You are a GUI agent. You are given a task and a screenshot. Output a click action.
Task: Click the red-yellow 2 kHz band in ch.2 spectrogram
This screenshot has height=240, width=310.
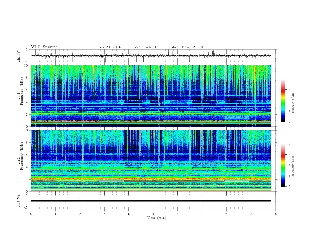[151, 179]
